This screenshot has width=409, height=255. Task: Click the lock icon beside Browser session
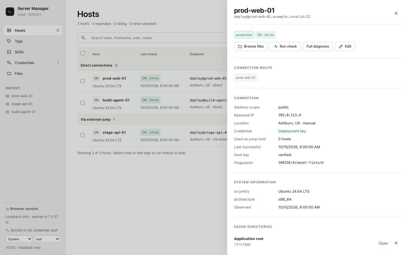coord(8,209)
